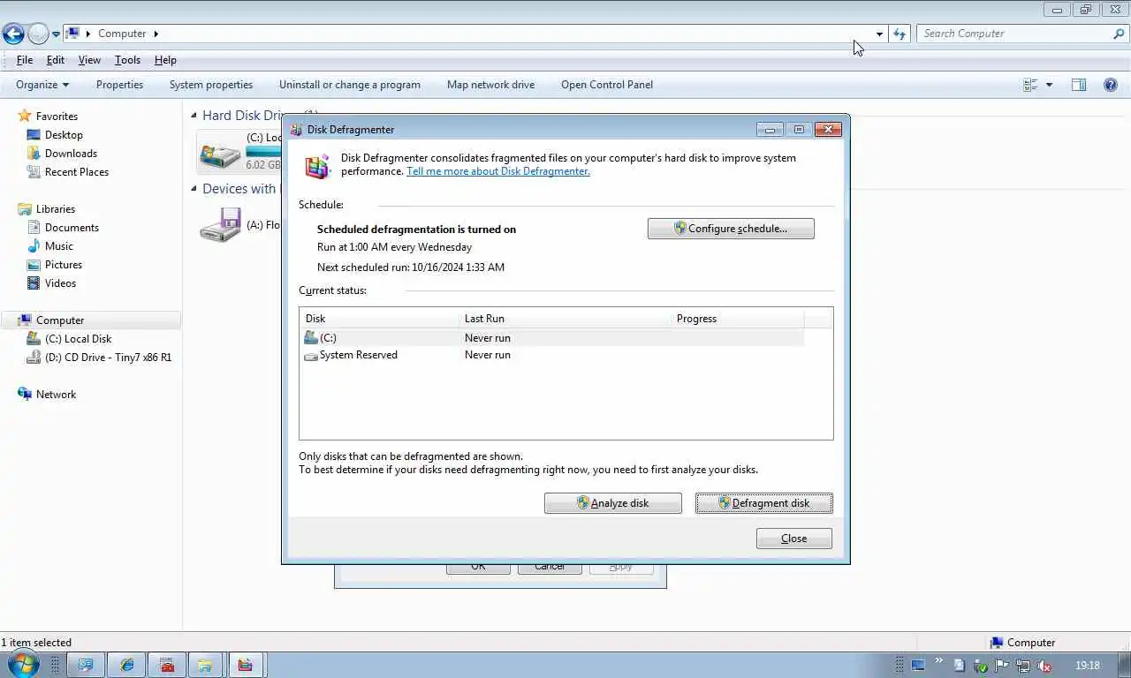Image resolution: width=1131 pixels, height=678 pixels.
Task: Click the Internet Explorer taskbar icon
Action: tap(126, 666)
